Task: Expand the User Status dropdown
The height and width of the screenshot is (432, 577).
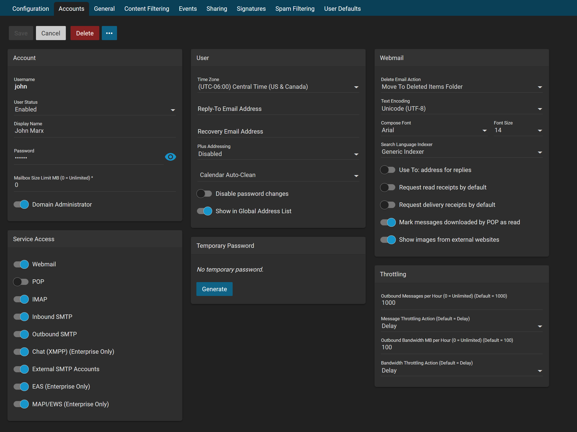Action: point(95,110)
